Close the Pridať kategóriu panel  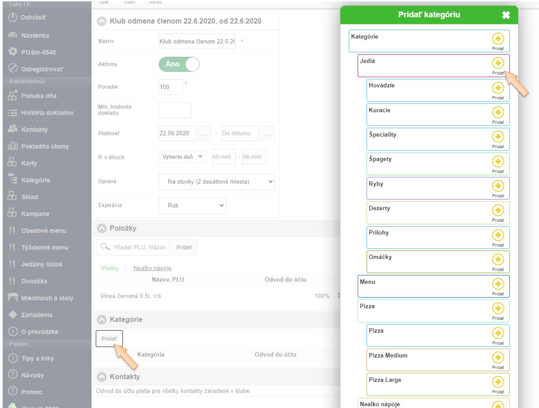click(506, 15)
